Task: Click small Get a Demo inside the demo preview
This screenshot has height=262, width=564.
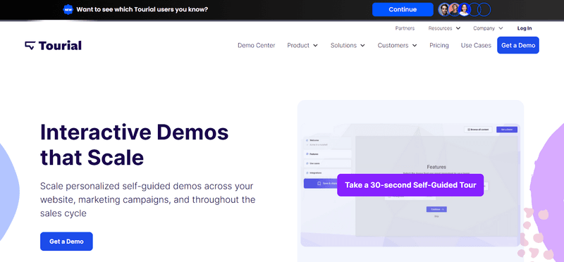Action: (507, 130)
